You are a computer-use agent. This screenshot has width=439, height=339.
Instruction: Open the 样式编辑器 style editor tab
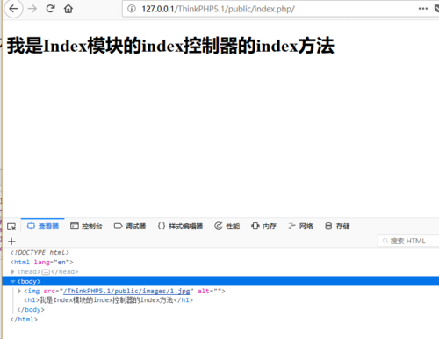(180, 226)
